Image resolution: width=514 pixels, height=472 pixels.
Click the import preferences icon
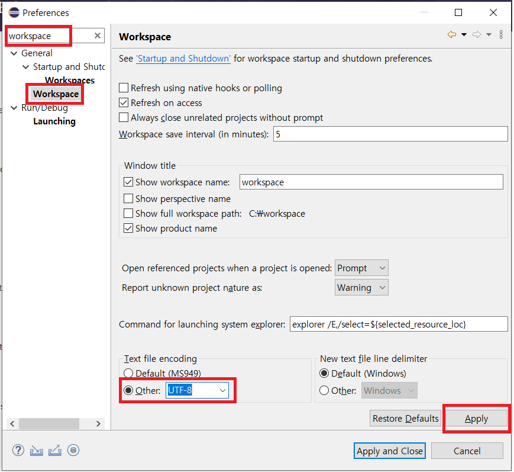pos(37,451)
